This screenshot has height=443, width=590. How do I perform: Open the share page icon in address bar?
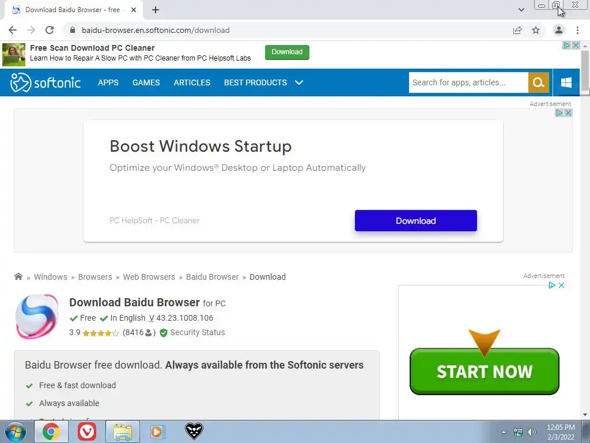click(517, 30)
